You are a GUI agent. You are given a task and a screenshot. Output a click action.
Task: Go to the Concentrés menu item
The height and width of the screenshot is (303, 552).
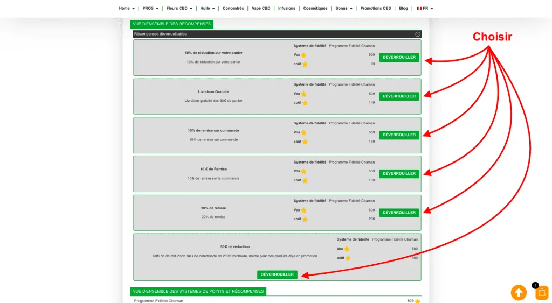pos(233,9)
